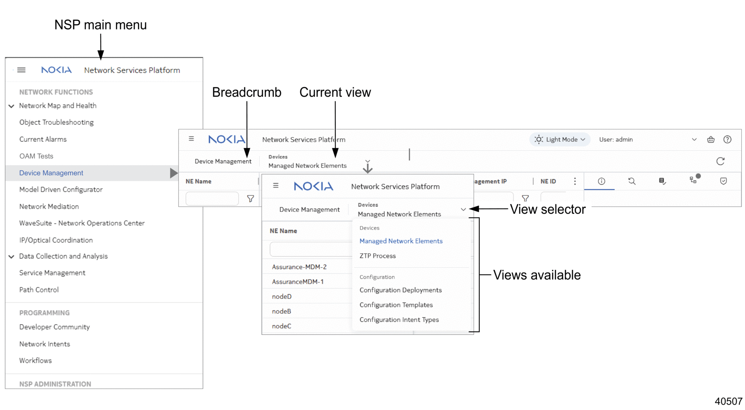This screenshot has height=410, width=745.
Task: Click the basket icon beside user menu
Action: coord(710,139)
